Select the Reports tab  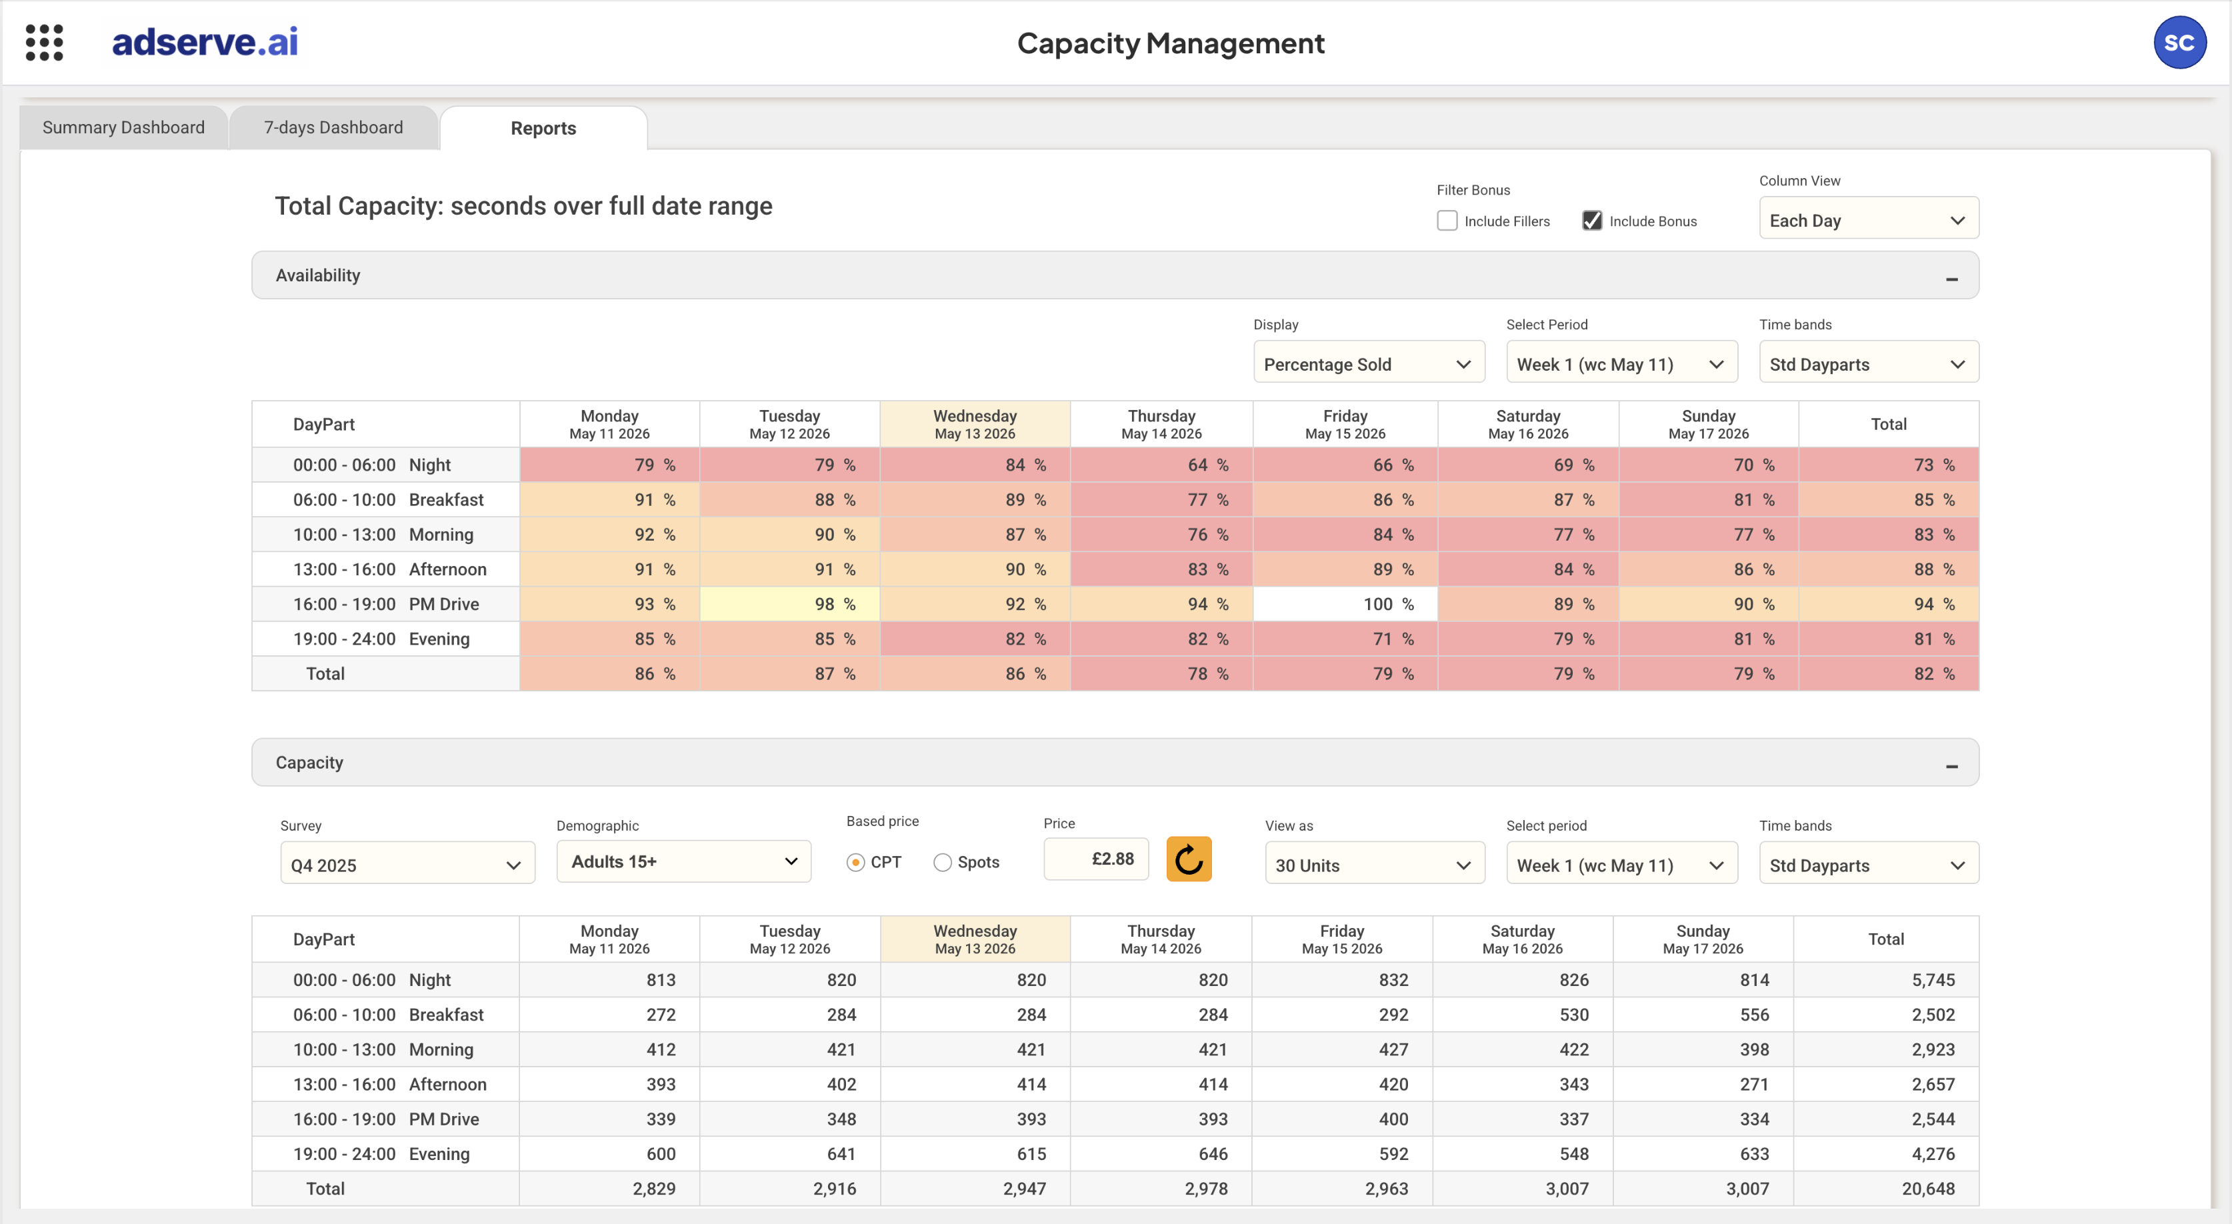coord(543,128)
